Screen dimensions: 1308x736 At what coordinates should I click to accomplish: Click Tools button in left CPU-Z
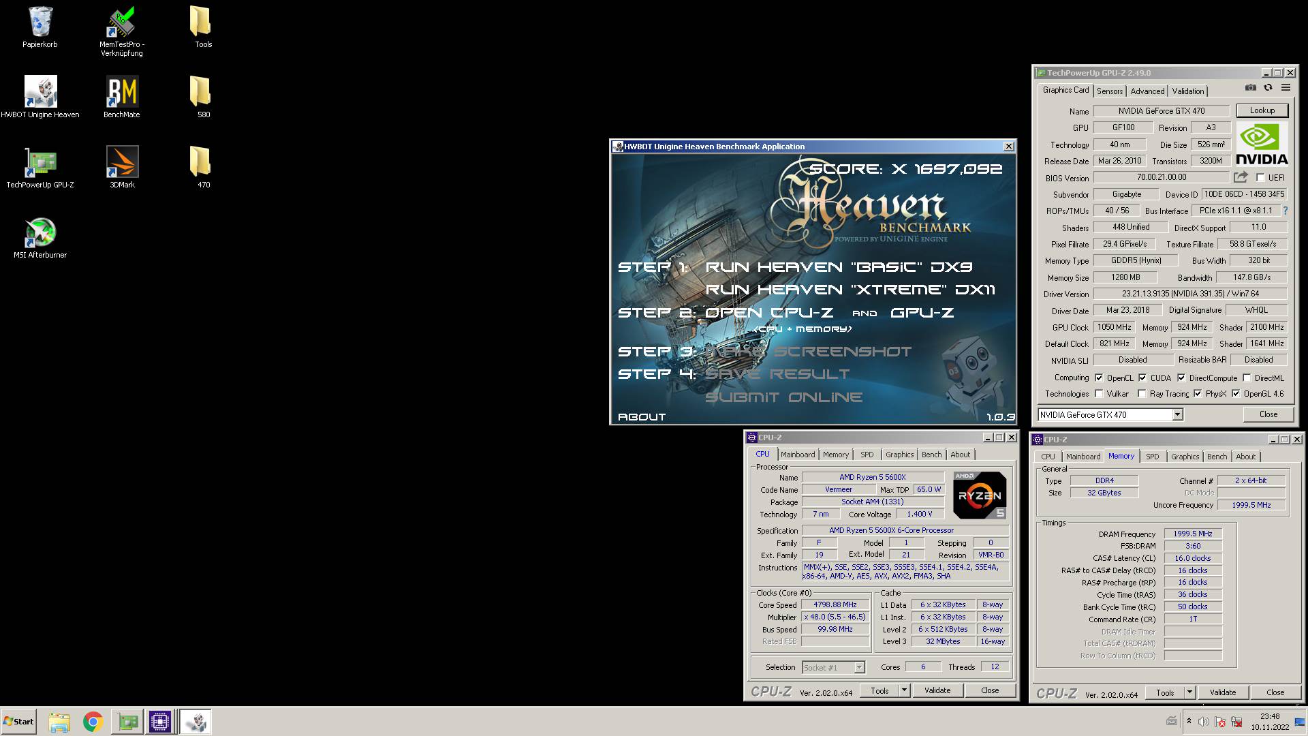(x=879, y=691)
